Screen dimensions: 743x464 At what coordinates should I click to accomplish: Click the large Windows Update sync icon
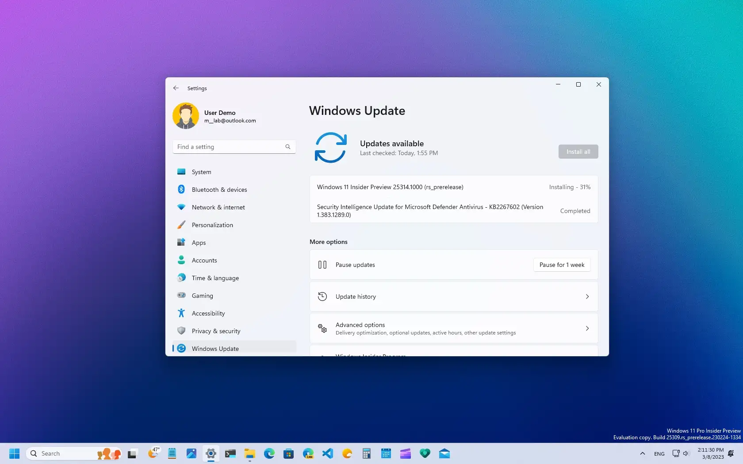point(330,148)
